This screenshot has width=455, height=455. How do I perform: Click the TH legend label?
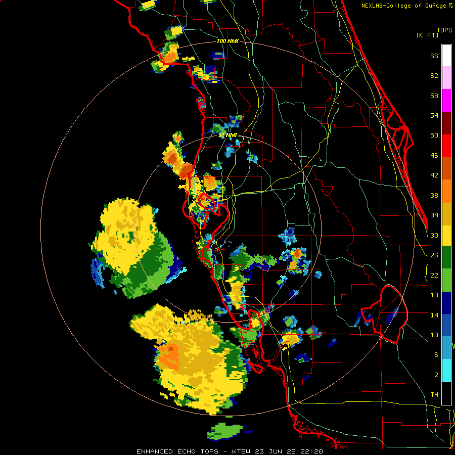(434, 394)
